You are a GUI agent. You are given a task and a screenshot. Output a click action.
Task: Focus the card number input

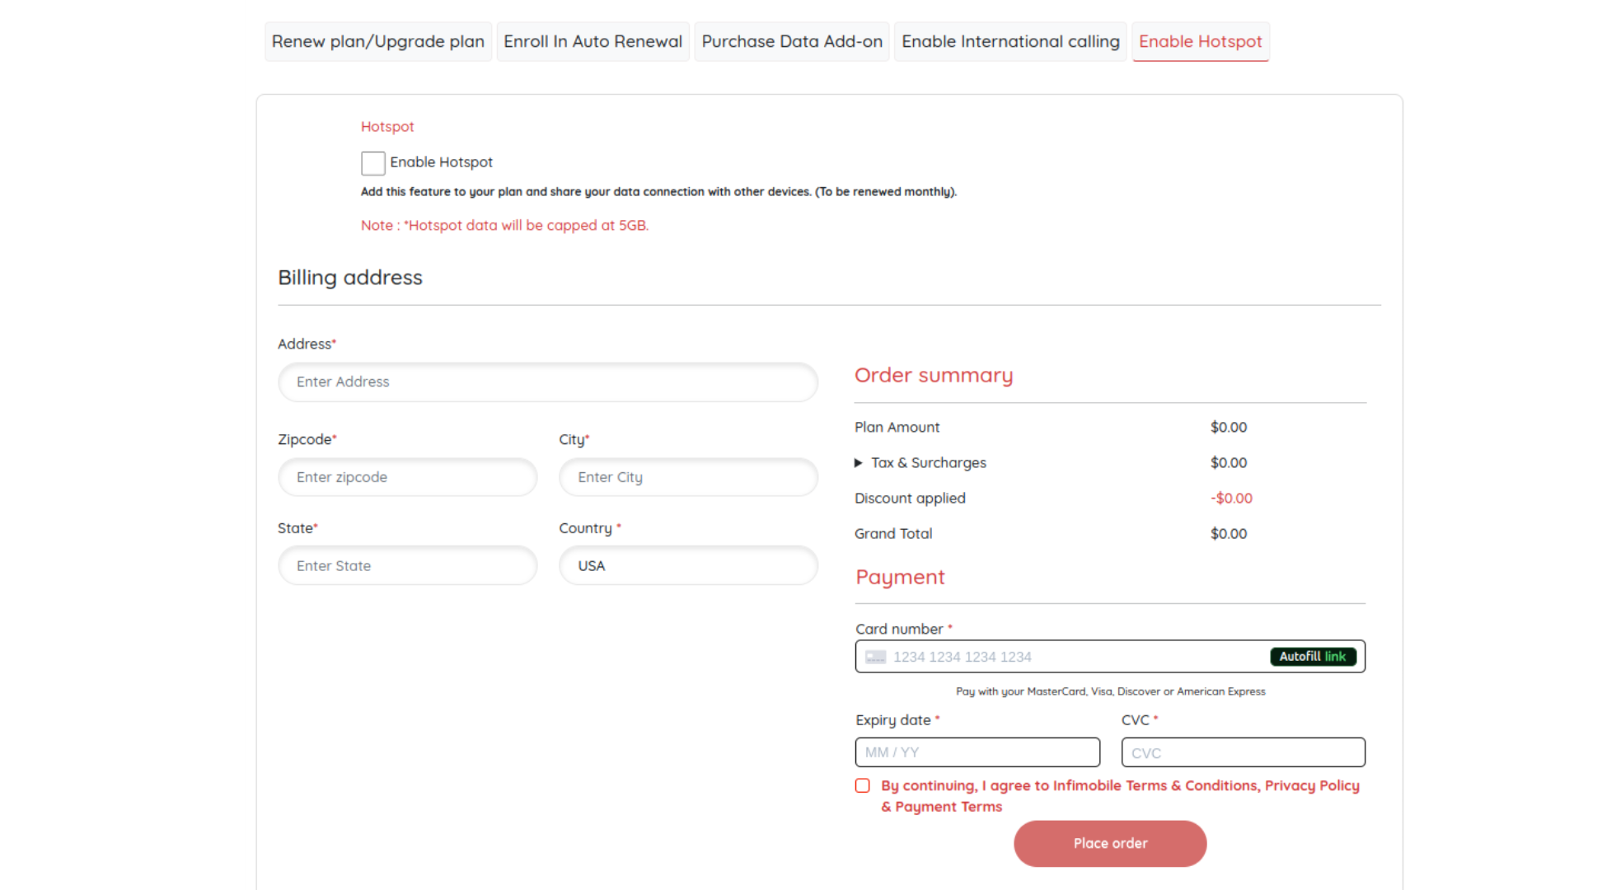[x=1071, y=657]
